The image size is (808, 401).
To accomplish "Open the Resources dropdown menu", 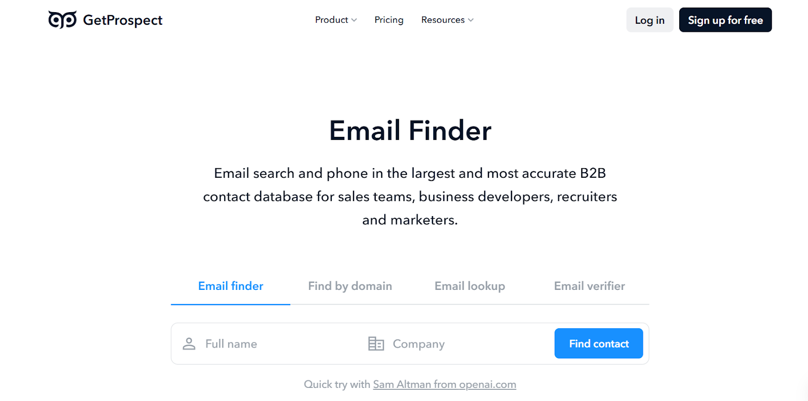I will pos(443,20).
